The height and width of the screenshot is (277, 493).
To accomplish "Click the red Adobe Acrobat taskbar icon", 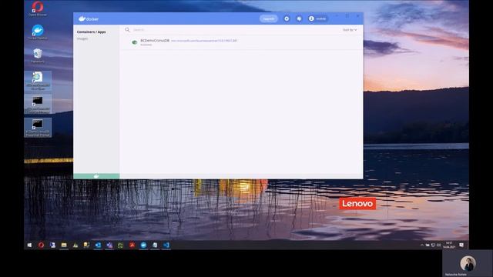I will [x=132, y=245].
